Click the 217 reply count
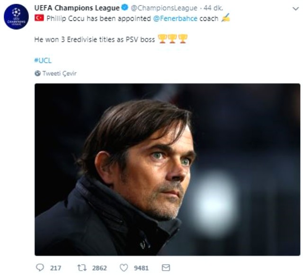The image size is (303, 275). (55, 268)
